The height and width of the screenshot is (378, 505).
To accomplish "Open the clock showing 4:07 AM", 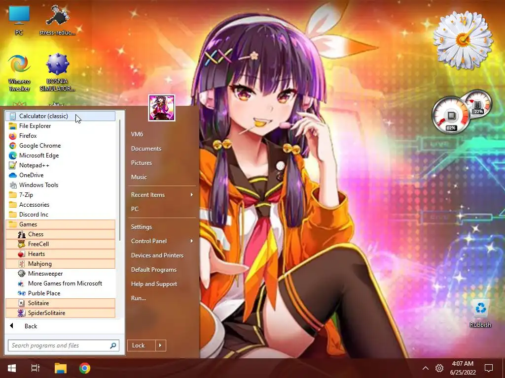I will click(x=463, y=368).
